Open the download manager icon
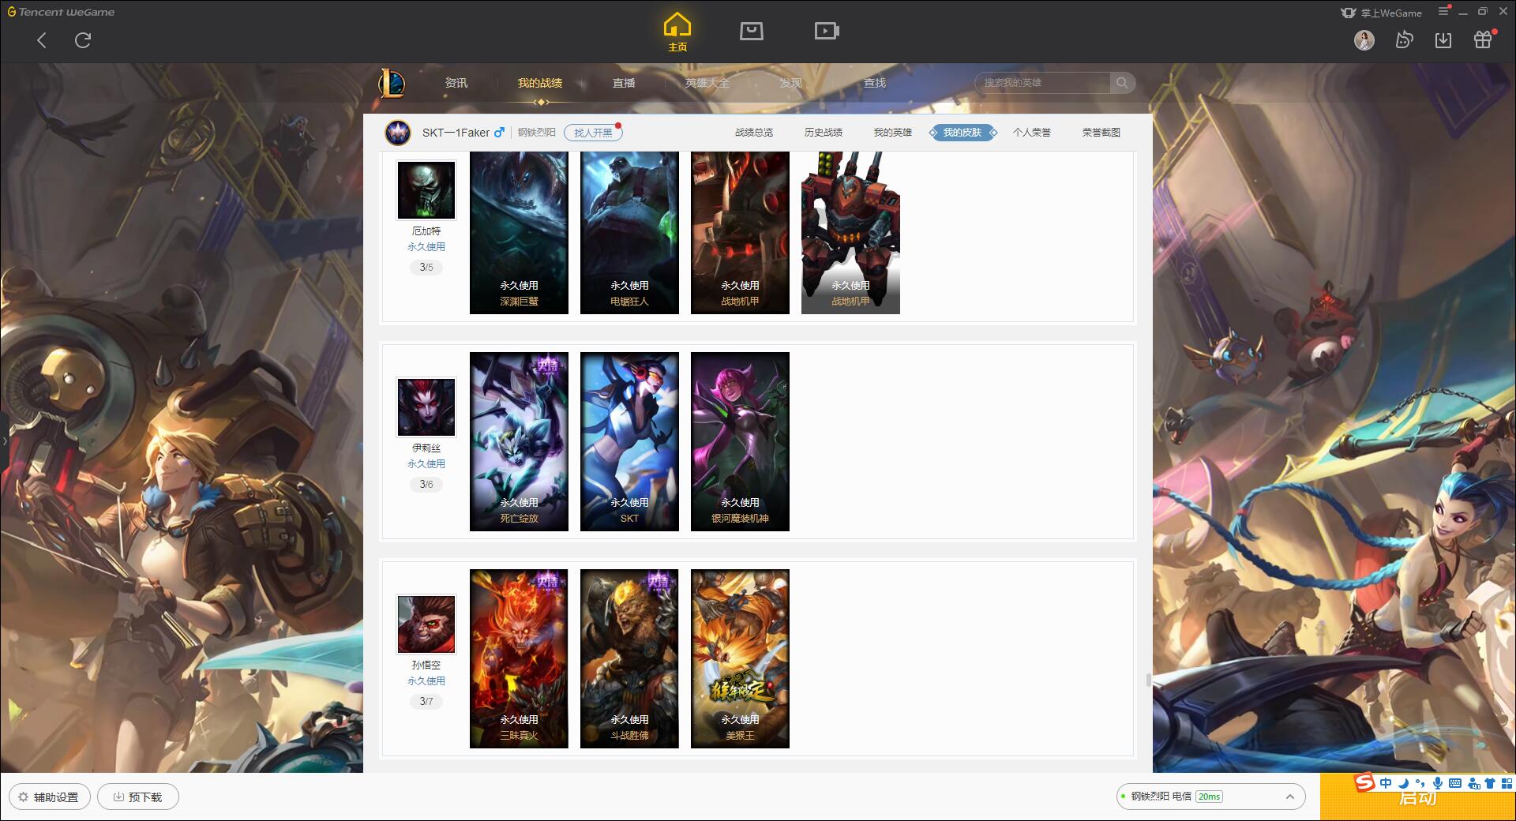 (x=1443, y=40)
